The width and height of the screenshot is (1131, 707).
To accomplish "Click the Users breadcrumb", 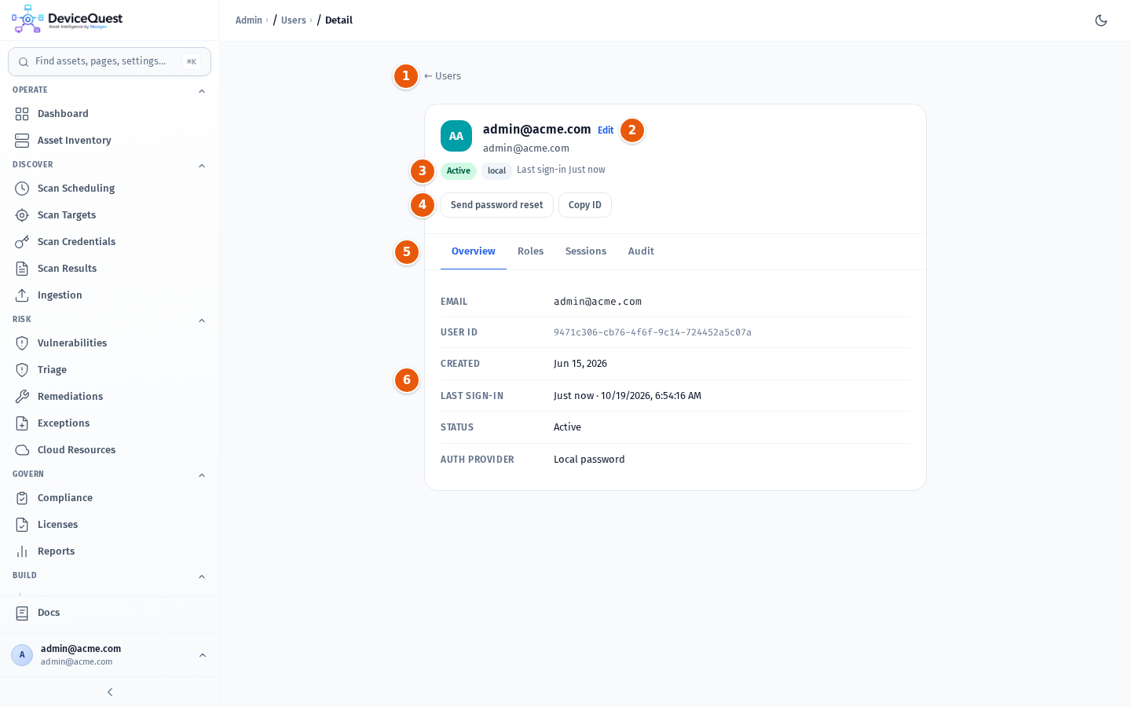I will (294, 20).
